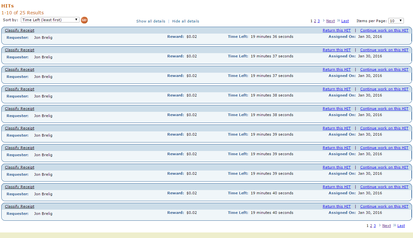
Task: Continue work on the ninth listed HIT
Action: (x=384, y=187)
